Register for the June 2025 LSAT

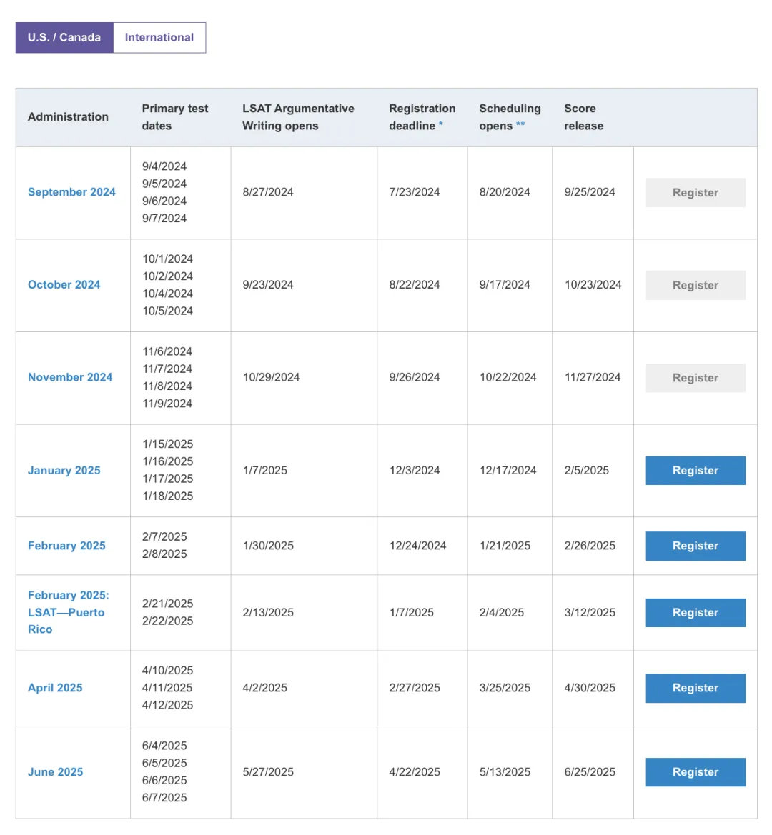(696, 772)
